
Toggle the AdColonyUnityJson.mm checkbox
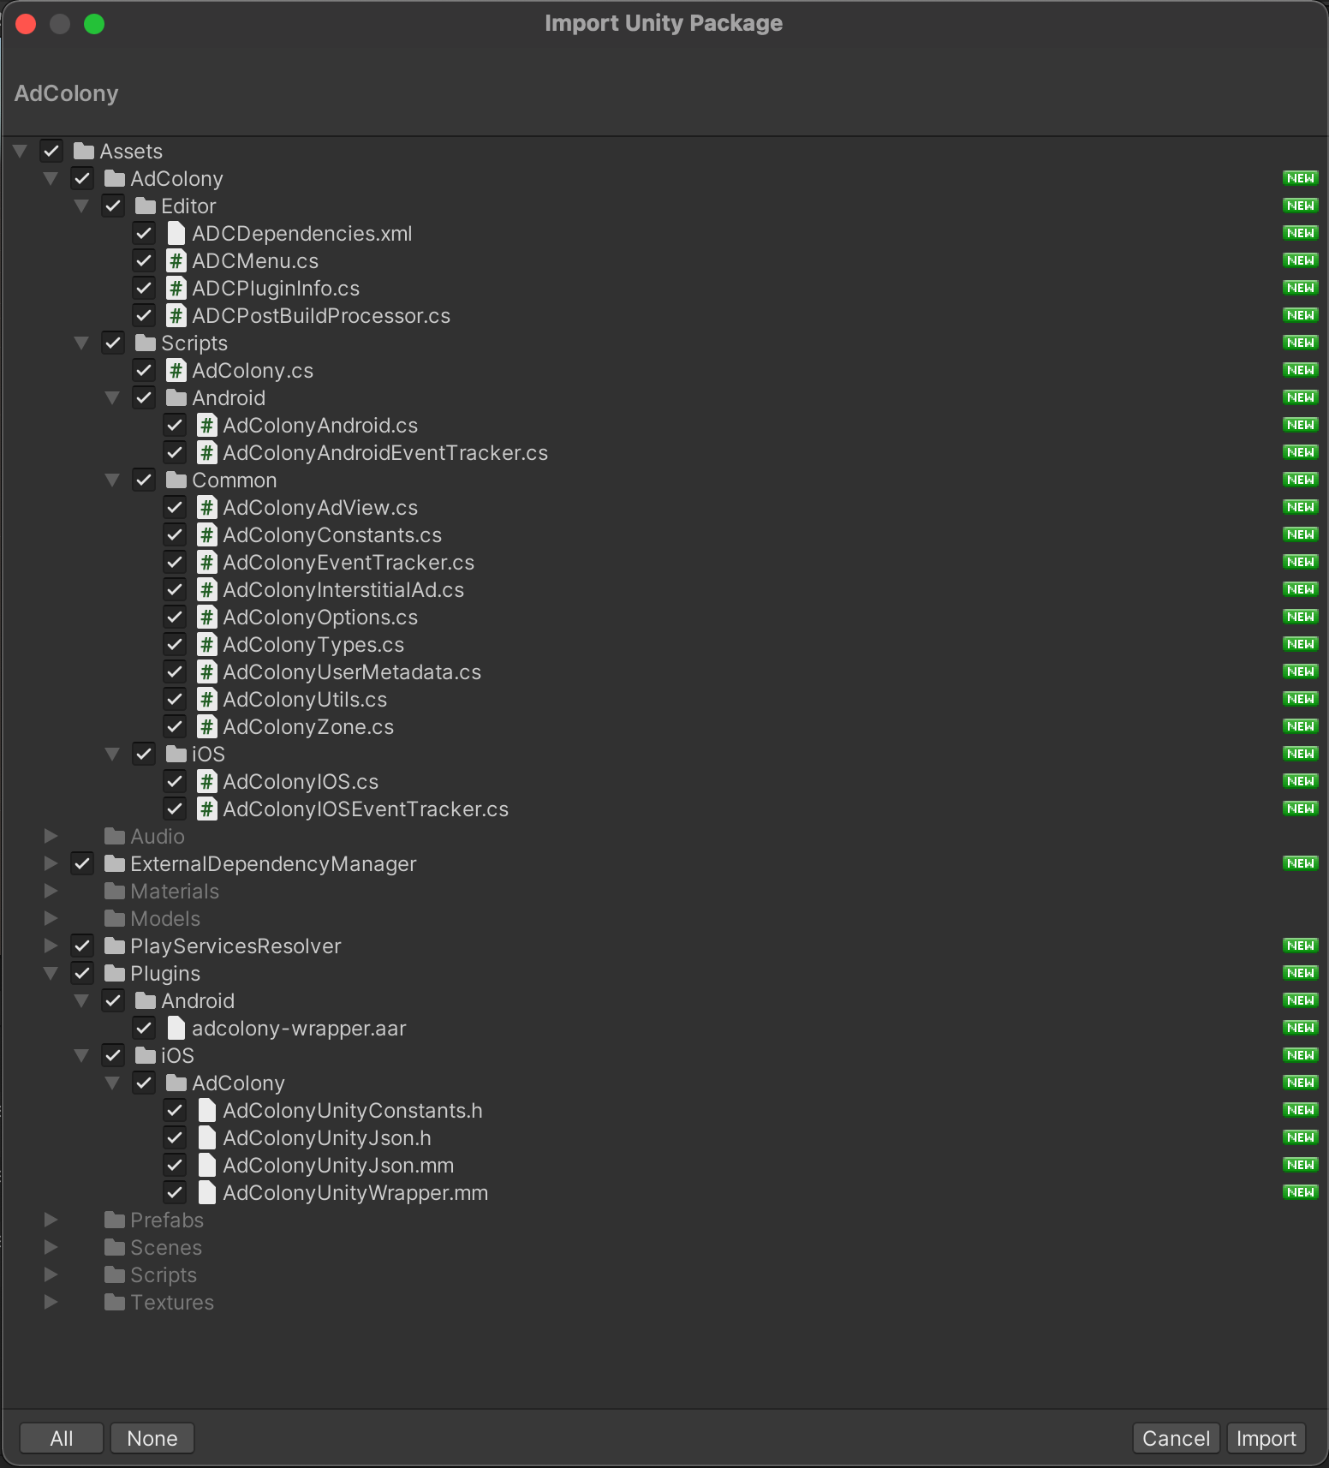175,1165
